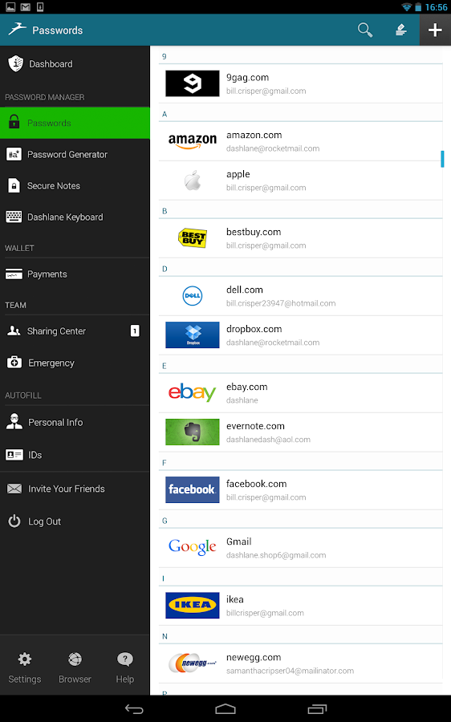Open Password Generator icon
Image resolution: width=451 pixels, height=722 pixels.
(x=14, y=154)
